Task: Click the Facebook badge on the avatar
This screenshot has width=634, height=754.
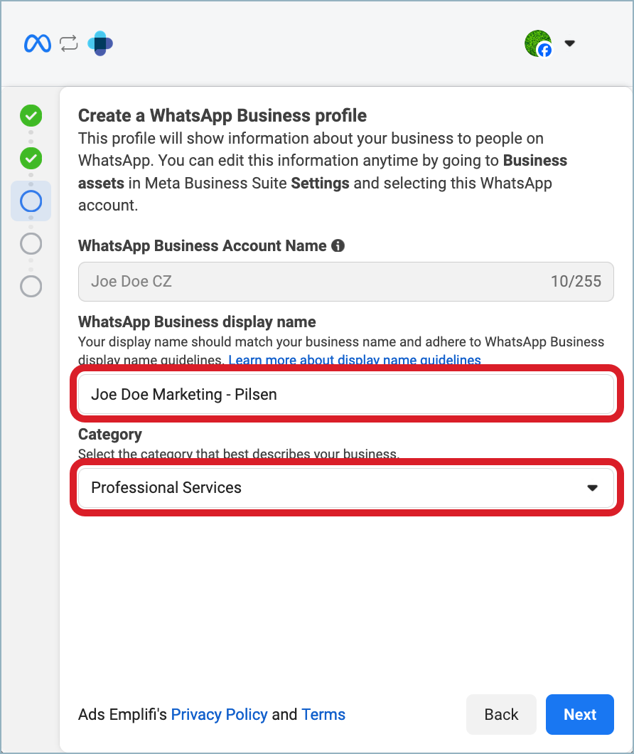Action: coord(544,51)
